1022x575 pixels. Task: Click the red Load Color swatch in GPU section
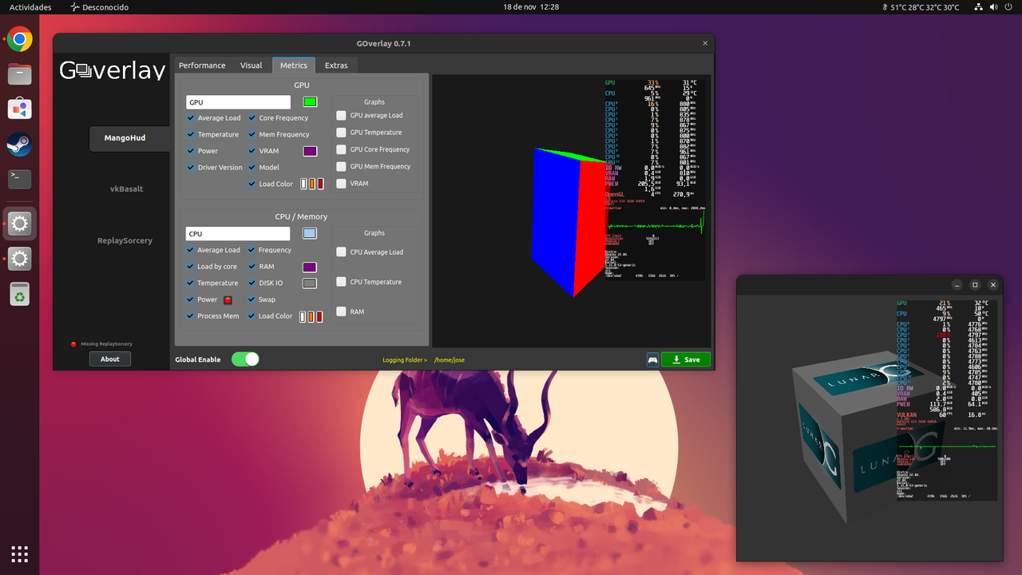[x=320, y=184]
